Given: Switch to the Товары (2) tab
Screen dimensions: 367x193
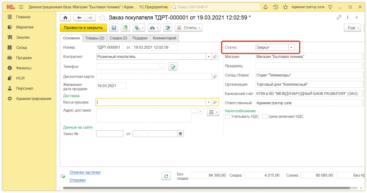Looking at the screenshot, I should [x=95, y=38].
